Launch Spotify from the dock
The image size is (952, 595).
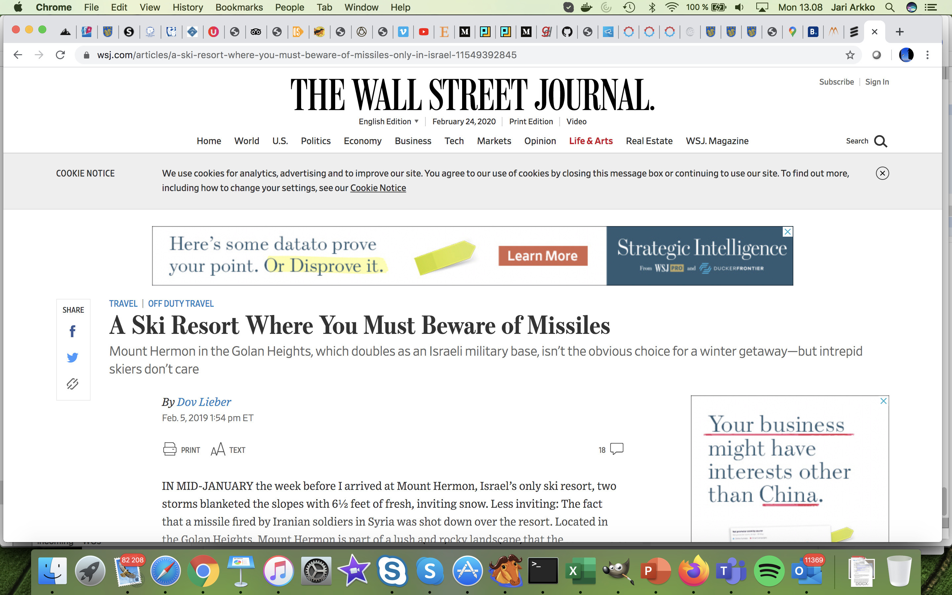pyautogui.click(x=769, y=571)
